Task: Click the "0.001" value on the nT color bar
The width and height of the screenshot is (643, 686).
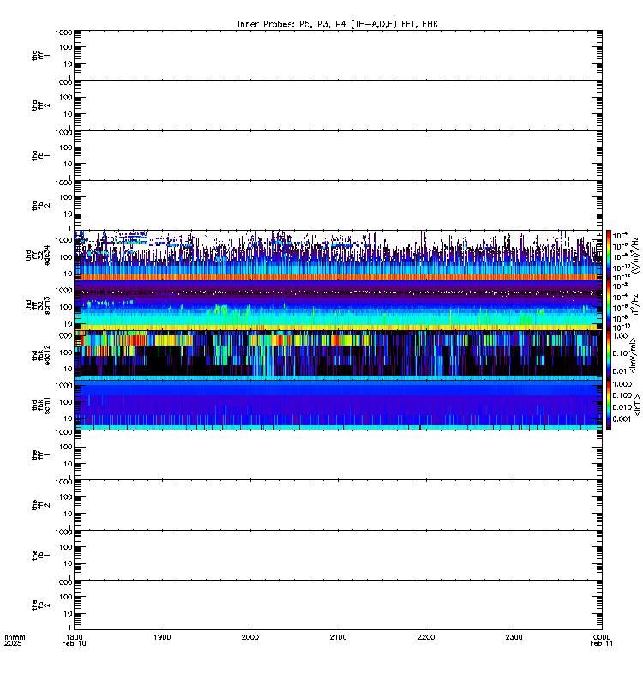Action: click(622, 418)
